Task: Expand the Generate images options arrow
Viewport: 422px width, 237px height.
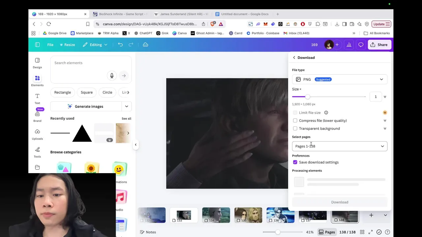Action: click(127, 106)
